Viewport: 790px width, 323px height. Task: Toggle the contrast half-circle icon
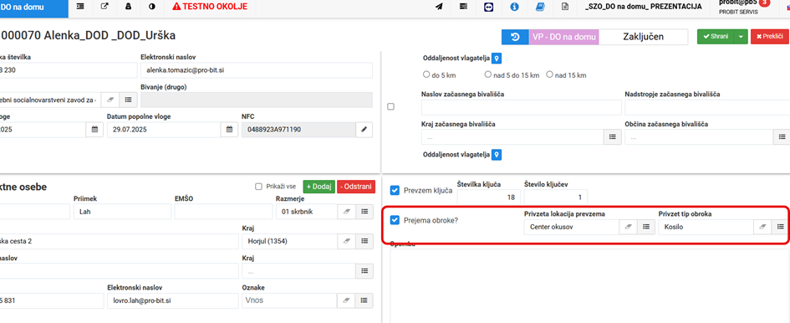(x=152, y=7)
